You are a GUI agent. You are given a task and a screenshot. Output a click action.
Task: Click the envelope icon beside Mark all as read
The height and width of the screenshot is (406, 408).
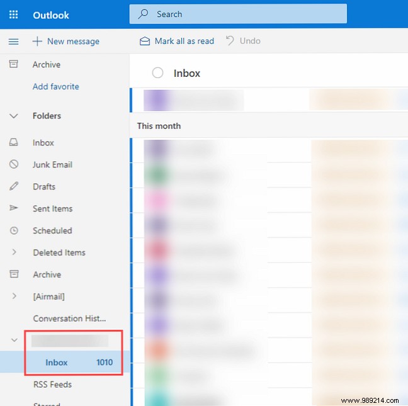click(145, 41)
